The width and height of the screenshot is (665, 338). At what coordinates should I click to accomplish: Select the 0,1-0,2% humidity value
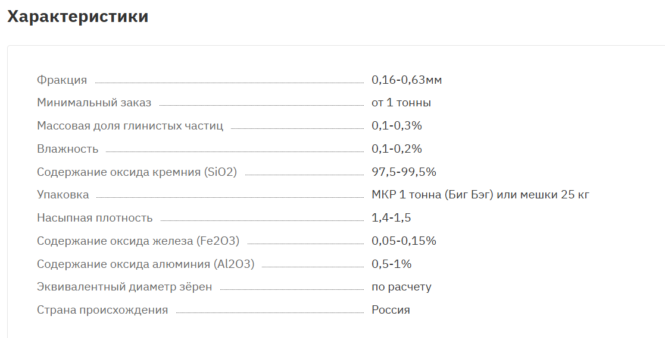[x=397, y=149]
